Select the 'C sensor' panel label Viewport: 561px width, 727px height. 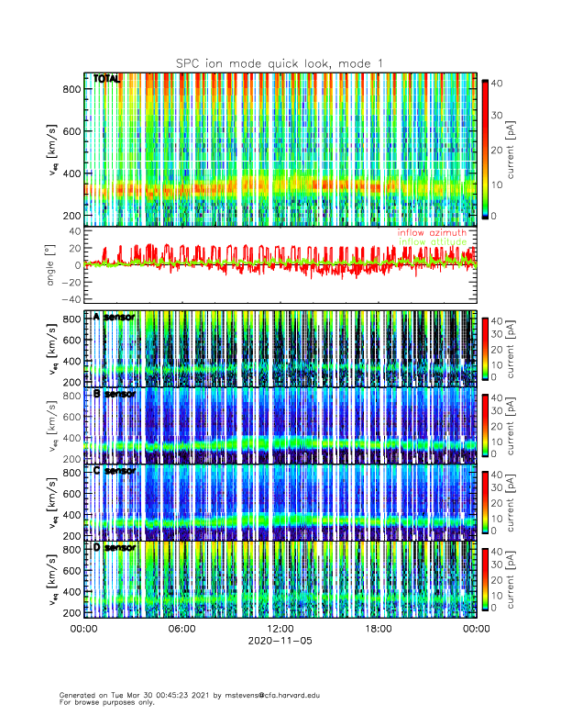tap(114, 471)
